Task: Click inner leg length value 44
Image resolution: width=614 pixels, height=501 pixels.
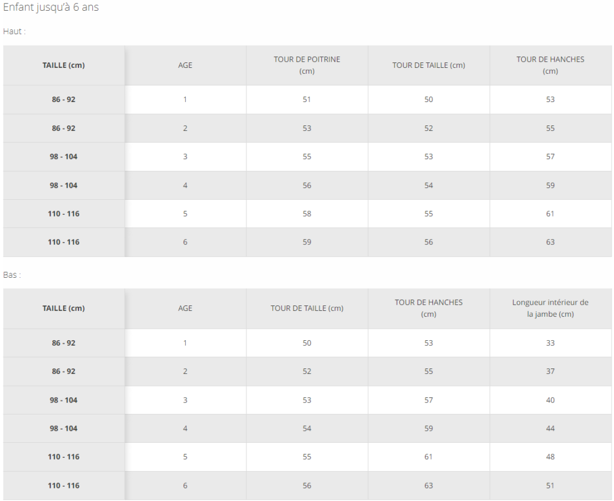Action: click(x=550, y=428)
